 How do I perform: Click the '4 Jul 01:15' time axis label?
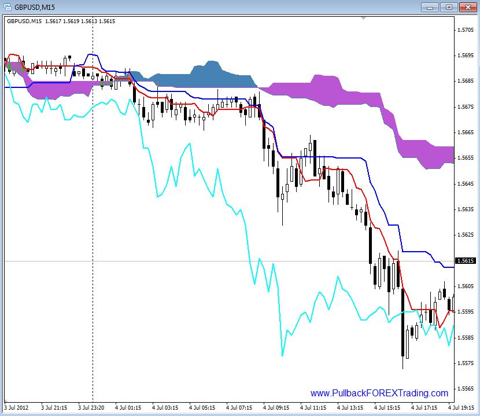(128, 408)
